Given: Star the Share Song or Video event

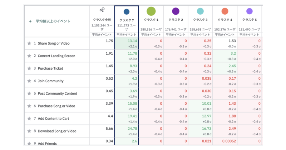Looking at the screenshot, I should [29, 43].
